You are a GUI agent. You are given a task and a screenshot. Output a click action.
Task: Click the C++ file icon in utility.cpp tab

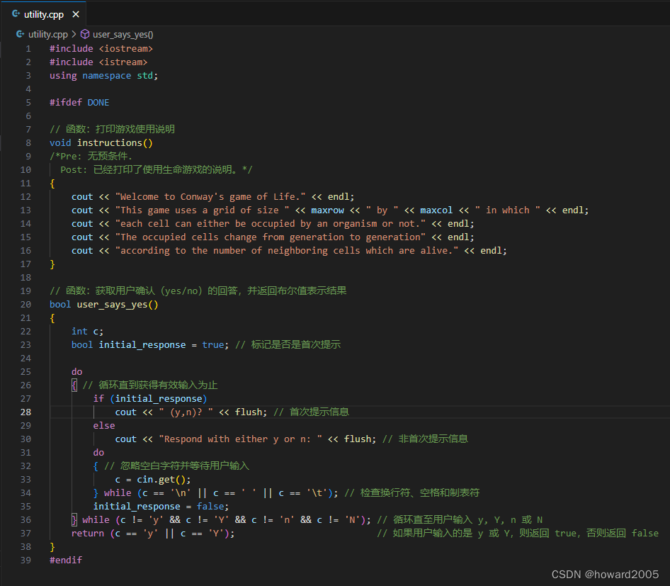pos(16,14)
